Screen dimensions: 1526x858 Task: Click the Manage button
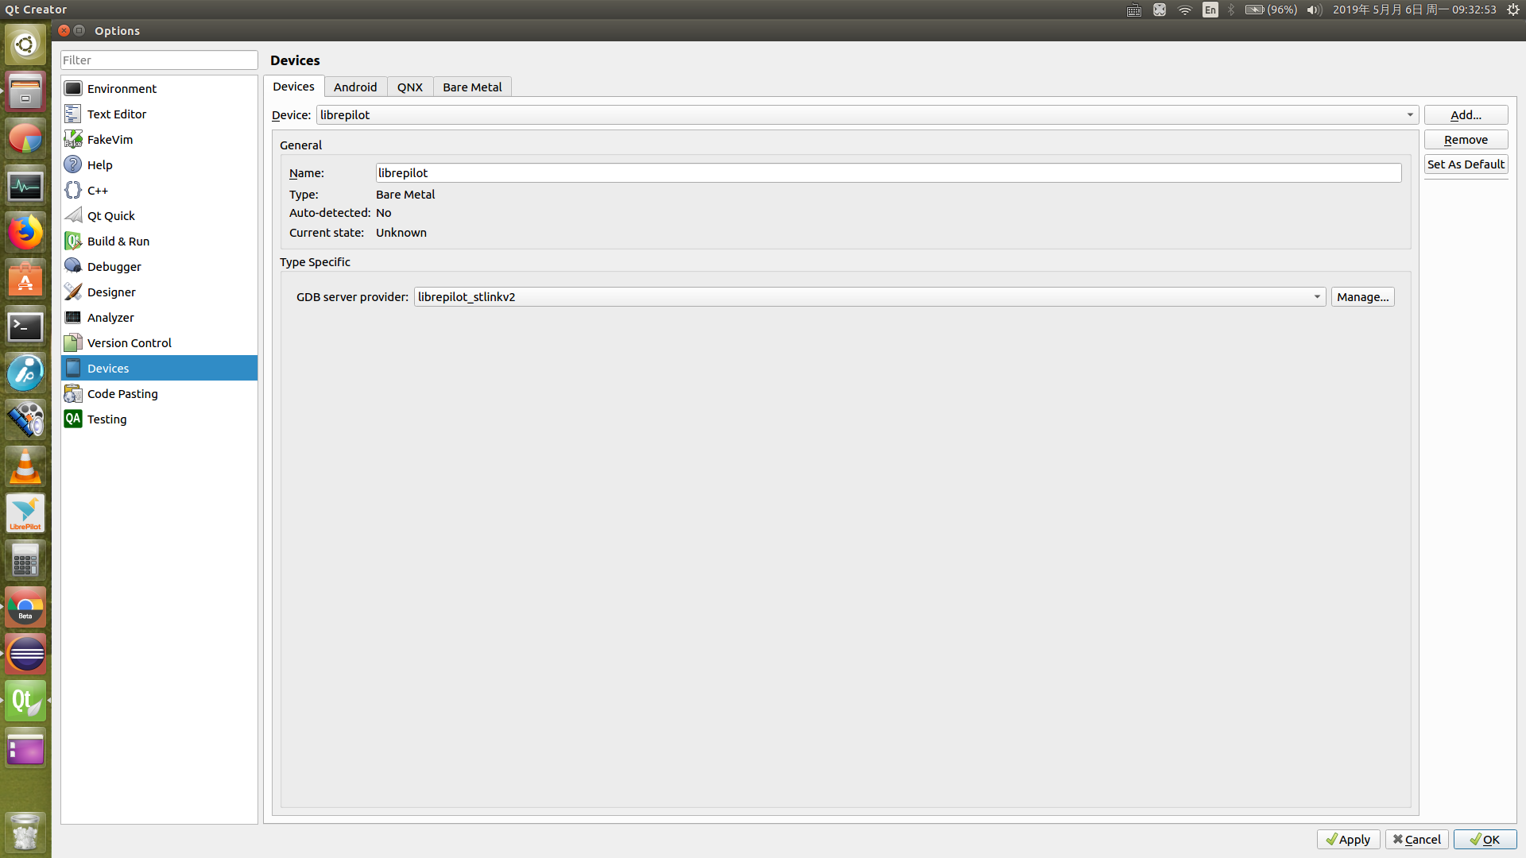tap(1361, 296)
